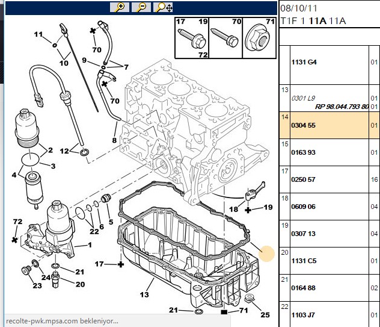Click reference number 20 in parts list
Viewport: 380px width, 327px height.
pos(285,252)
